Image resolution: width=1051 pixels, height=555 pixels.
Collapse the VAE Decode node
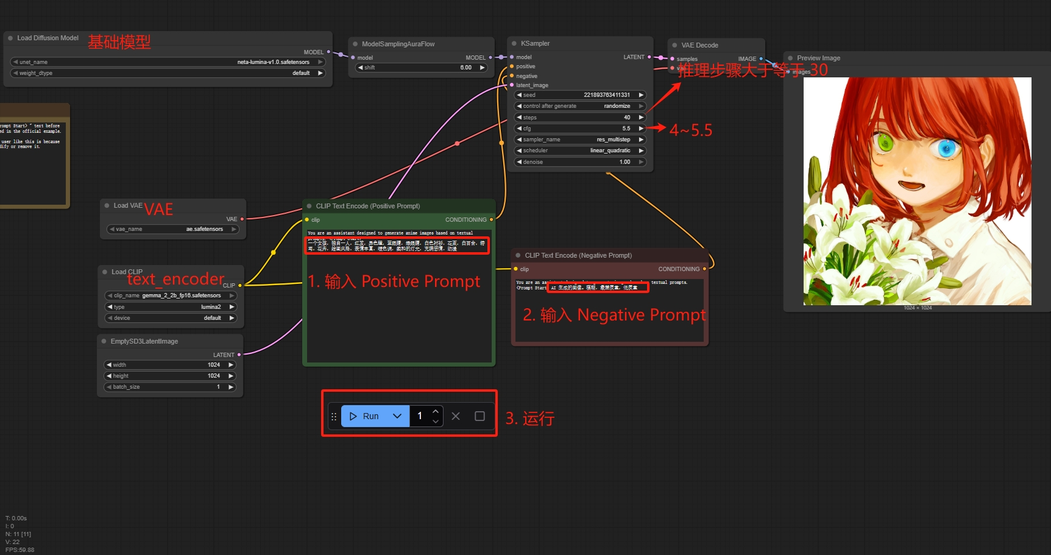coord(674,45)
